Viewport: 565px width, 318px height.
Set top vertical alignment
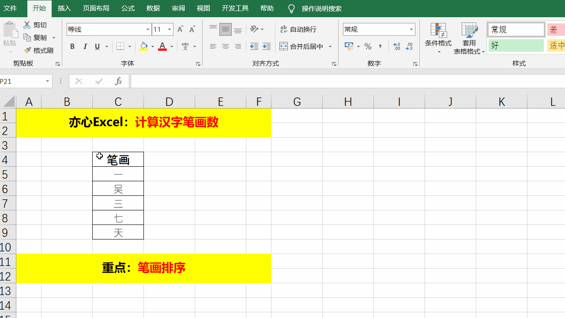coord(213,30)
